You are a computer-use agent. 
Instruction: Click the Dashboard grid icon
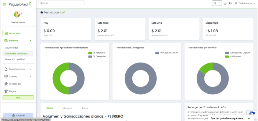click(6, 33)
